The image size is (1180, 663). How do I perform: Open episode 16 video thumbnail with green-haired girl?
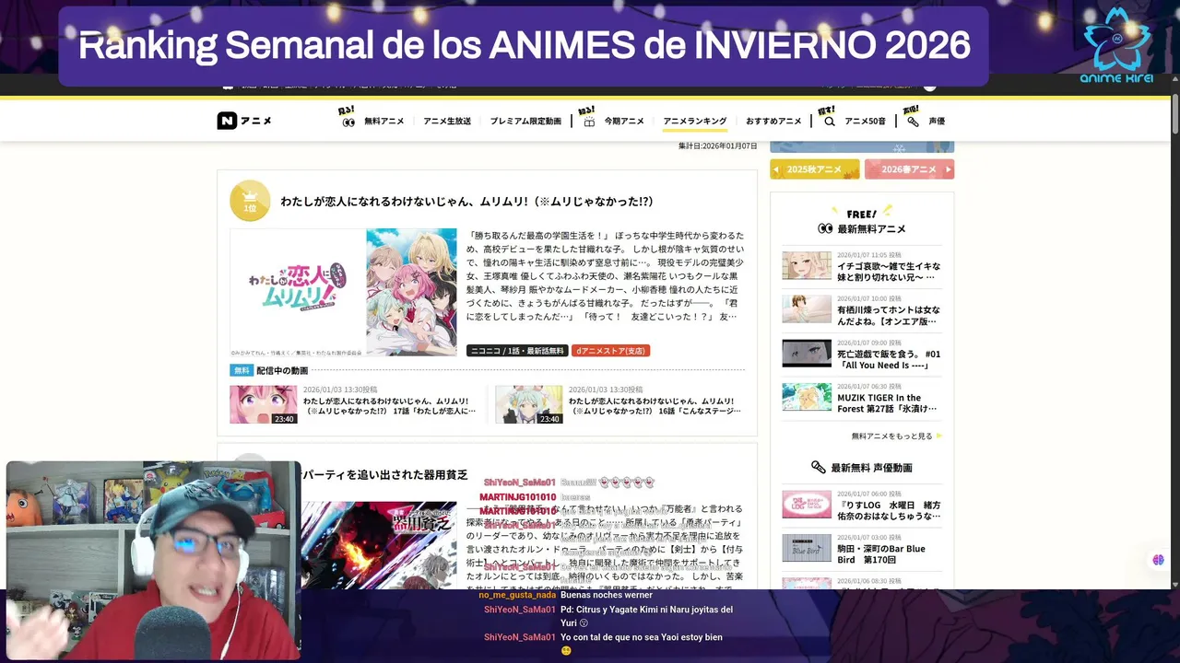528,404
